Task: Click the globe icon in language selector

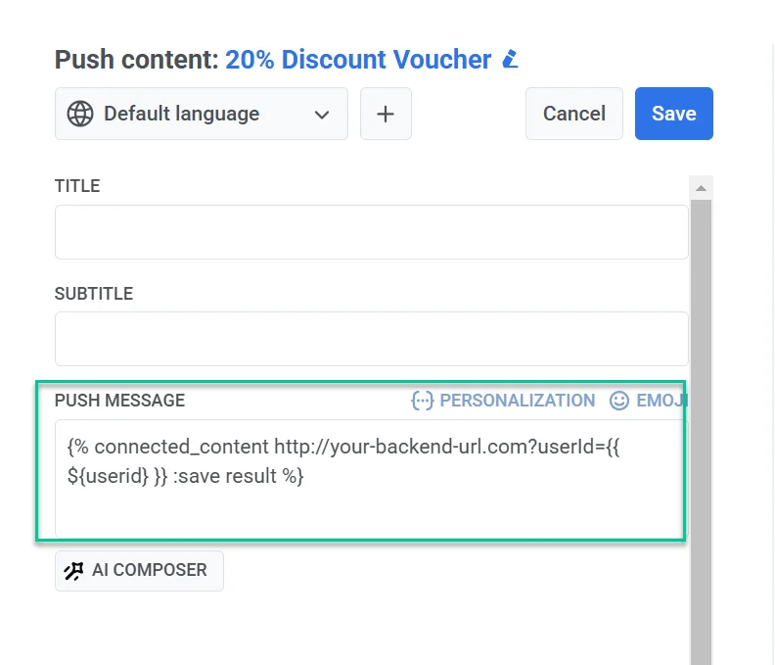Action: point(80,114)
